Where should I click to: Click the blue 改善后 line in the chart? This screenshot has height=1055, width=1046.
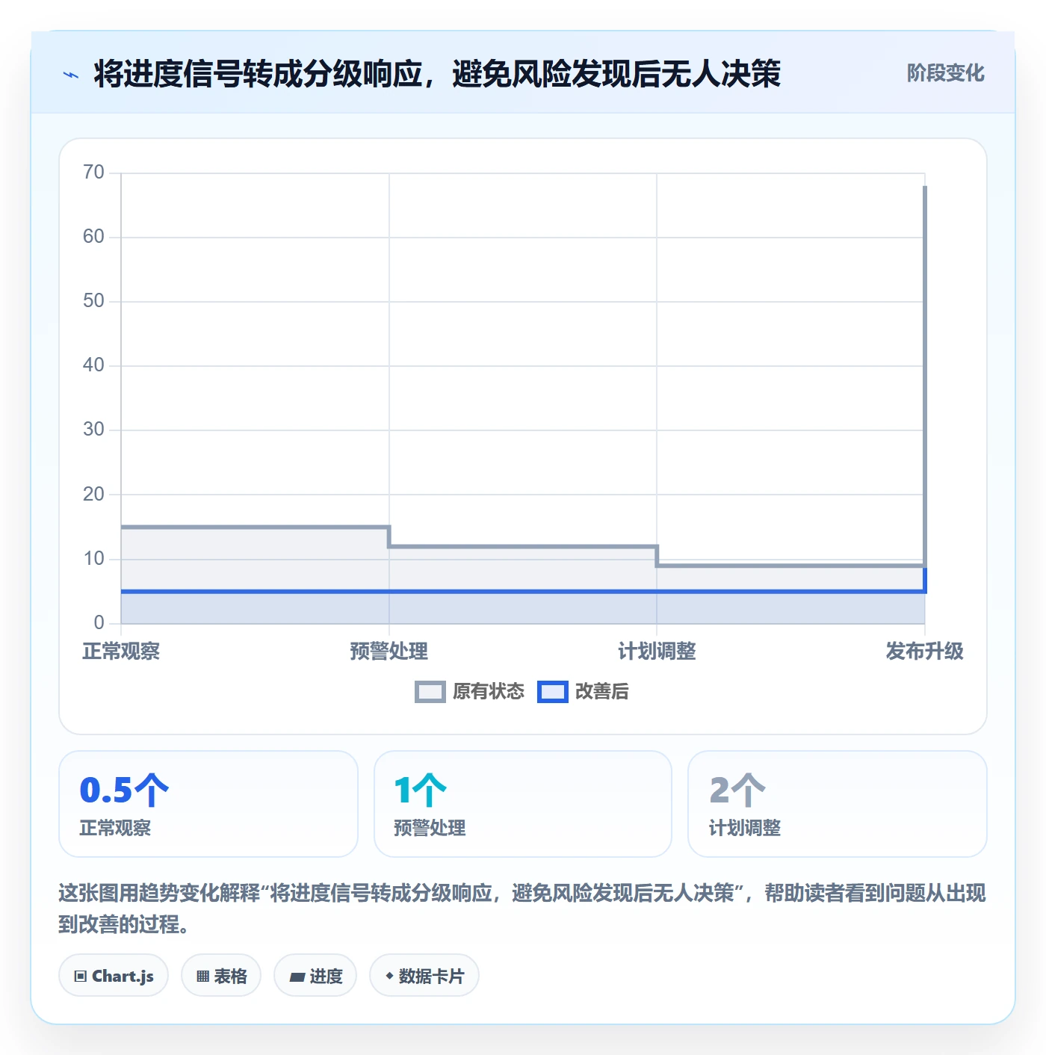point(523,592)
